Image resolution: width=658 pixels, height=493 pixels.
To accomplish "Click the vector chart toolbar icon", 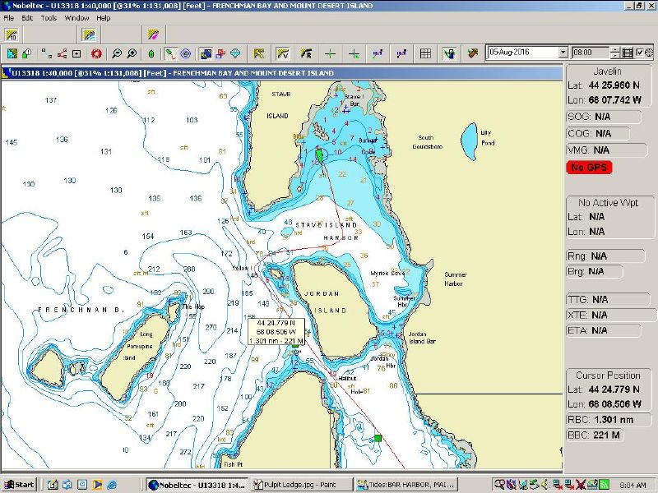I will (x=282, y=53).
